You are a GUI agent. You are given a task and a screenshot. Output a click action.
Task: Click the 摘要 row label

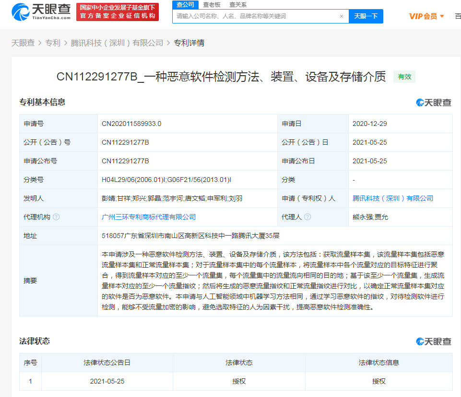[30, 281]
